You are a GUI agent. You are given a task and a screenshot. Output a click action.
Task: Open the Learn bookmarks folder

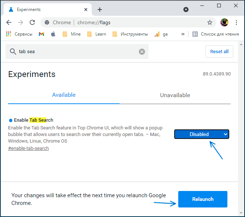pos(96,34)
